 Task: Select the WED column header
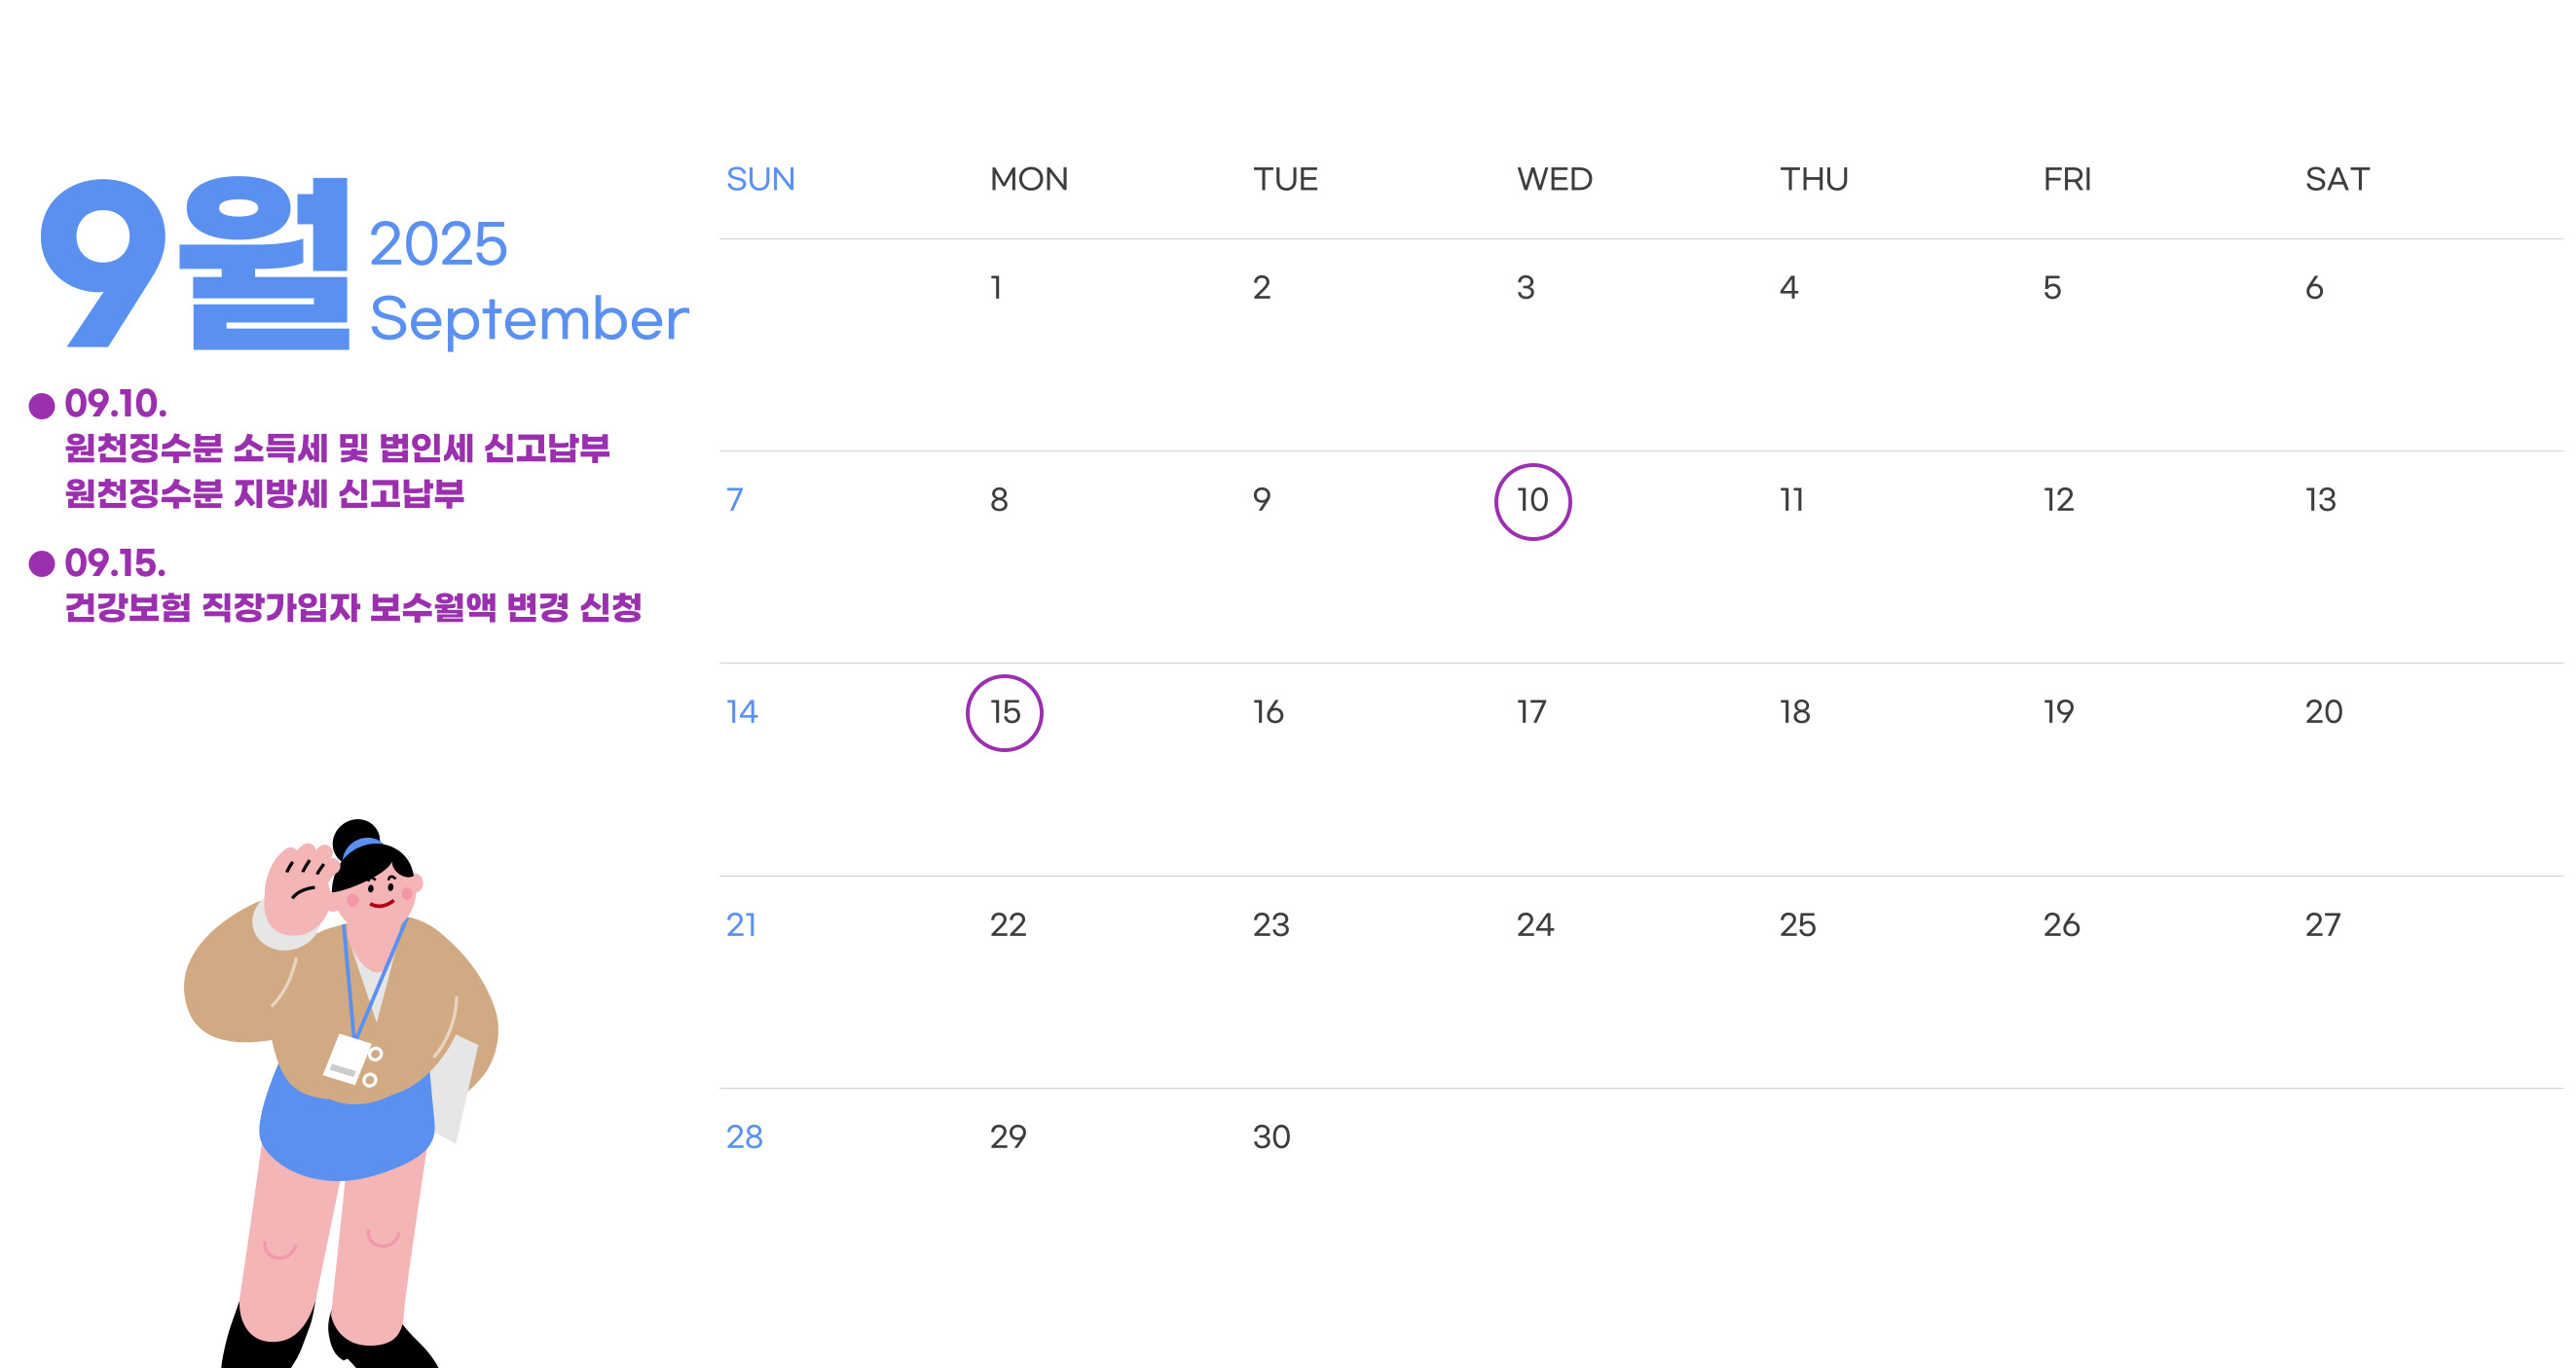(x=1554, y=179)
